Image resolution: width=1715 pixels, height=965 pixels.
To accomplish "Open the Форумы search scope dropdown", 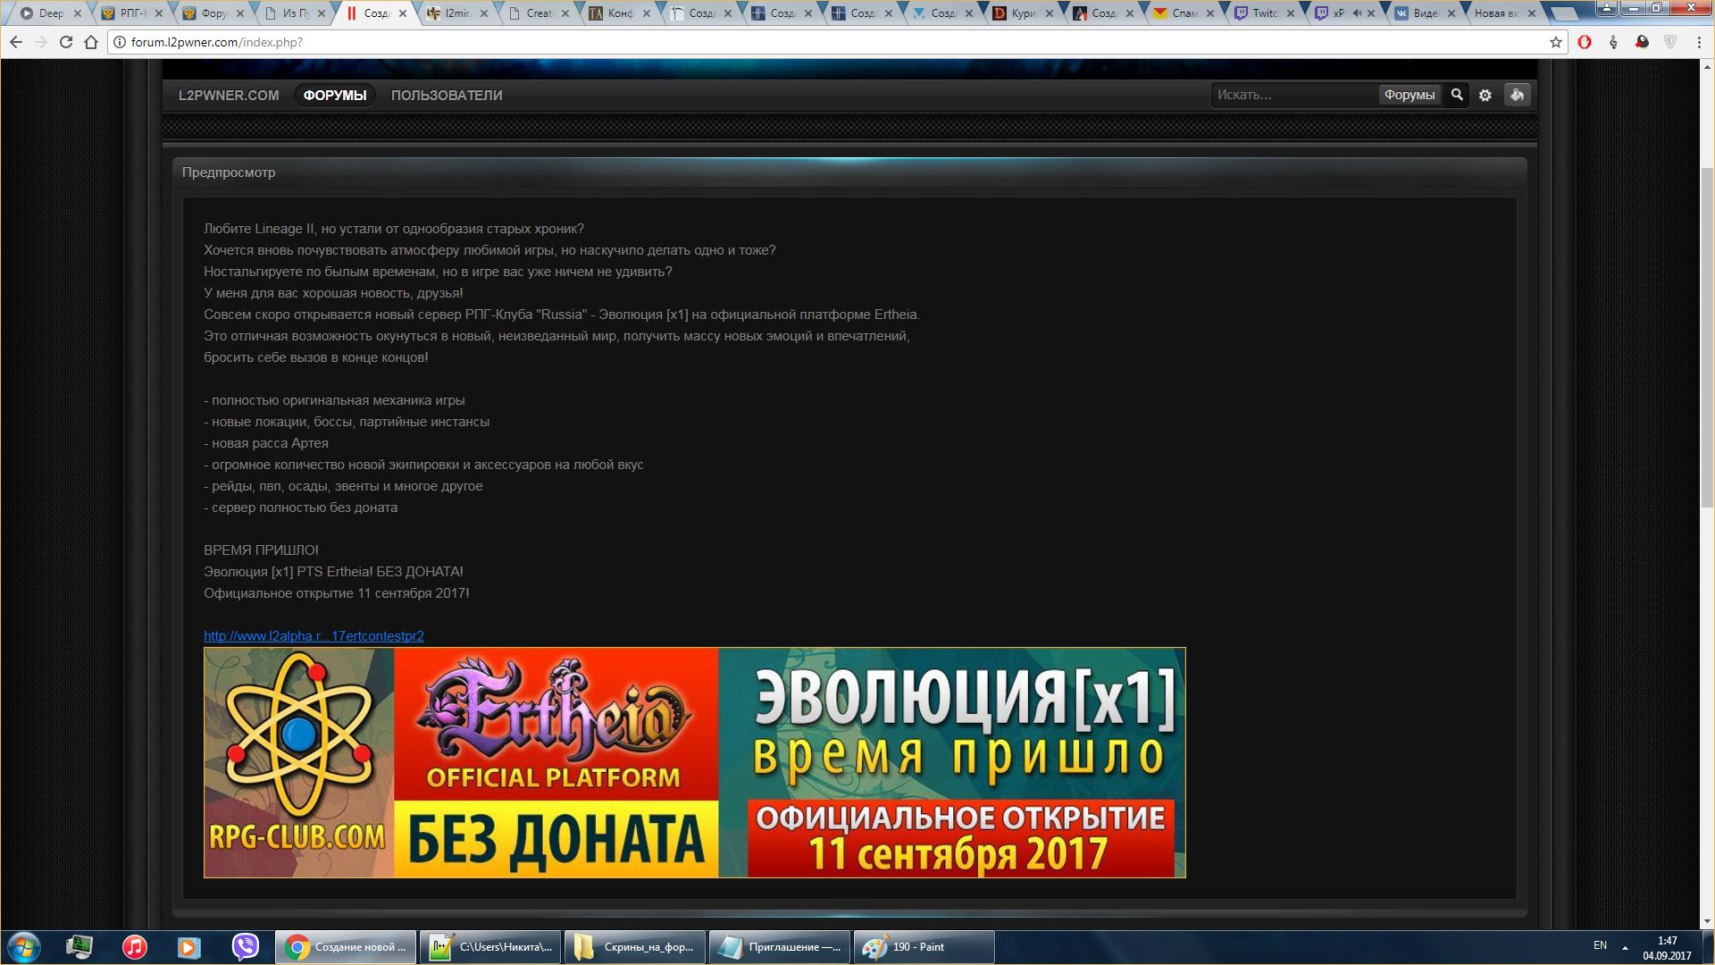I will click(1410, 95).
